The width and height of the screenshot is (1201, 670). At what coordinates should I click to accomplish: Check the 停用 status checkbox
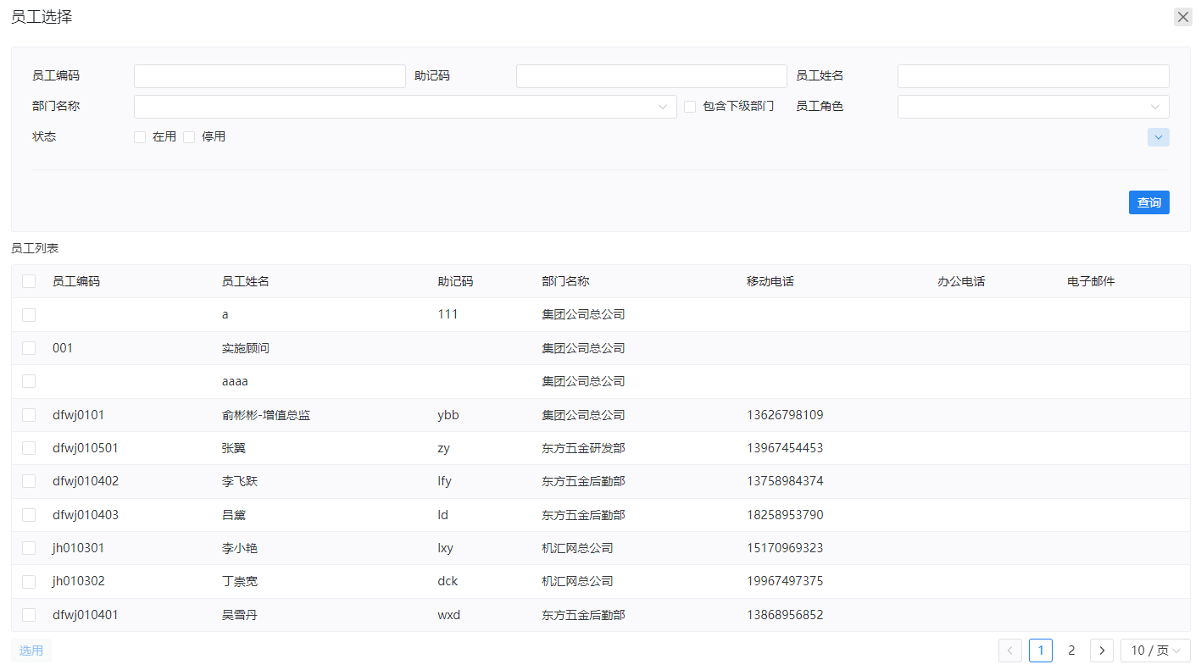tap(189, 137)
